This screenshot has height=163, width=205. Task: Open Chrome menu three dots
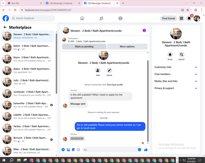point(201,10)
